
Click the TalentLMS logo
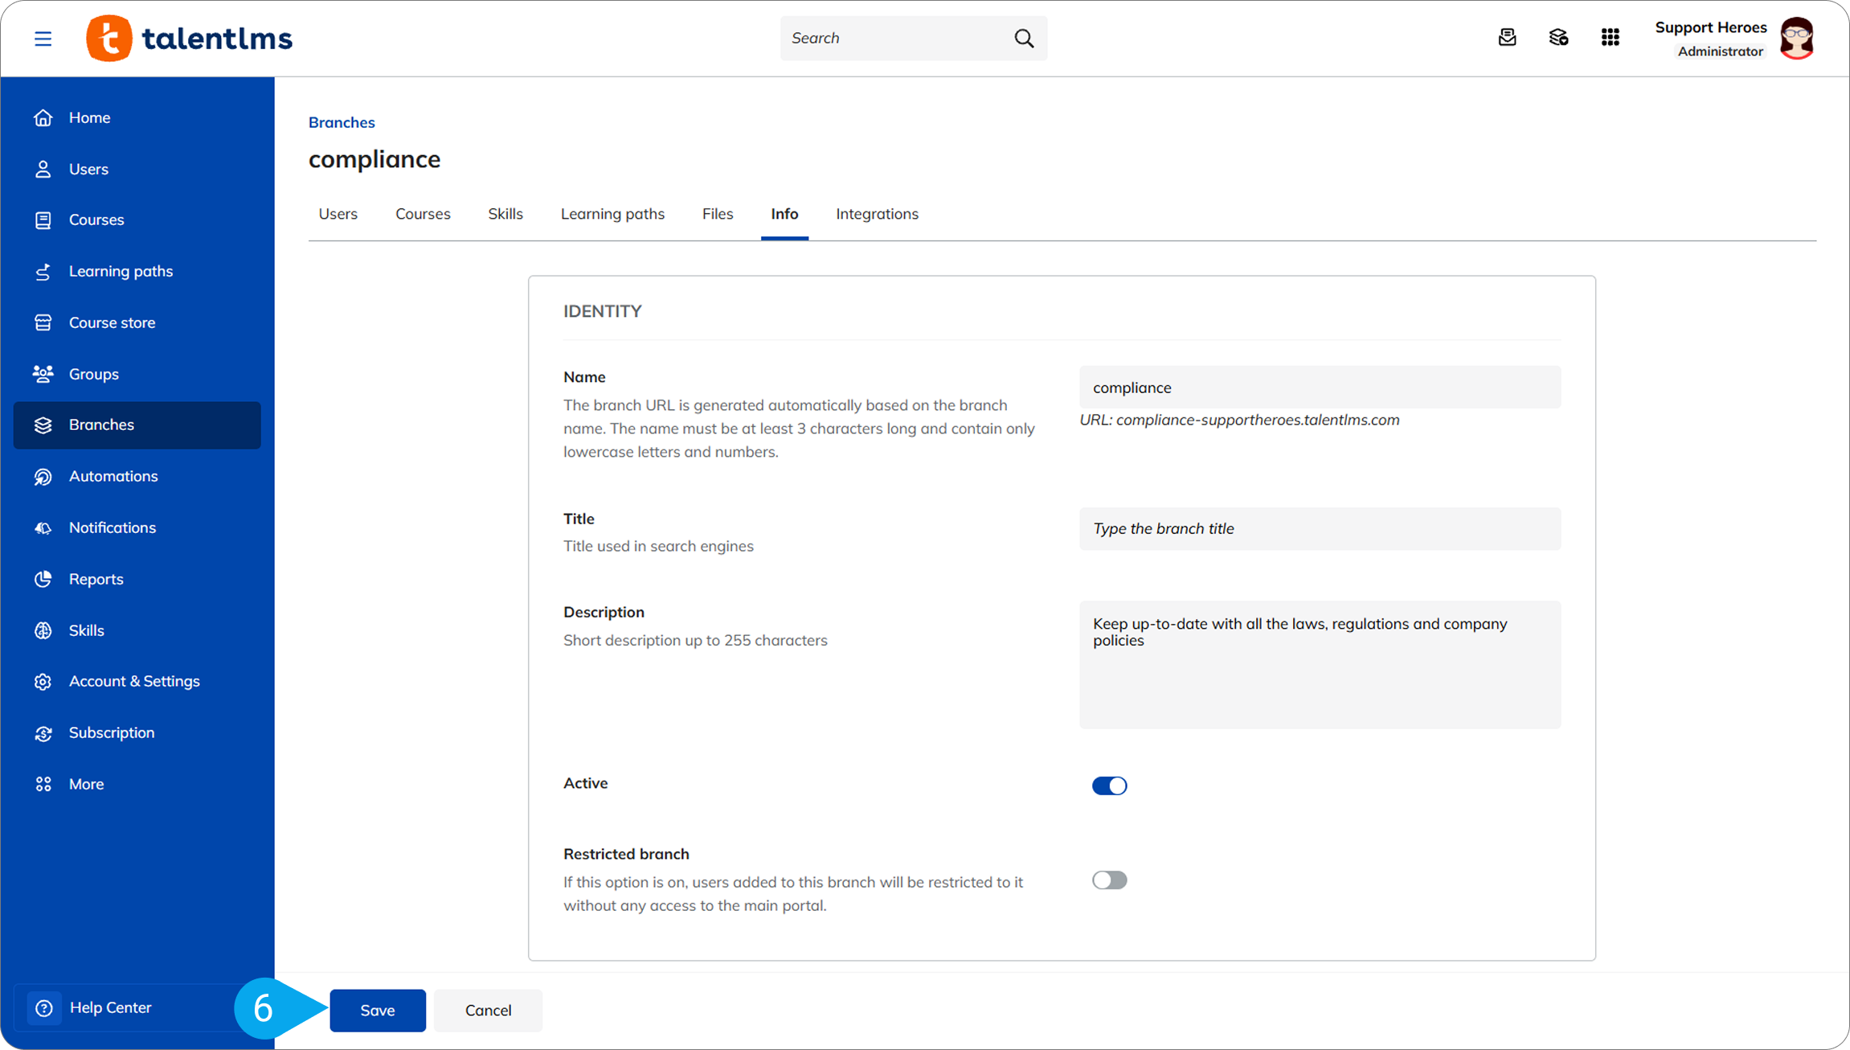click(189, 38)
